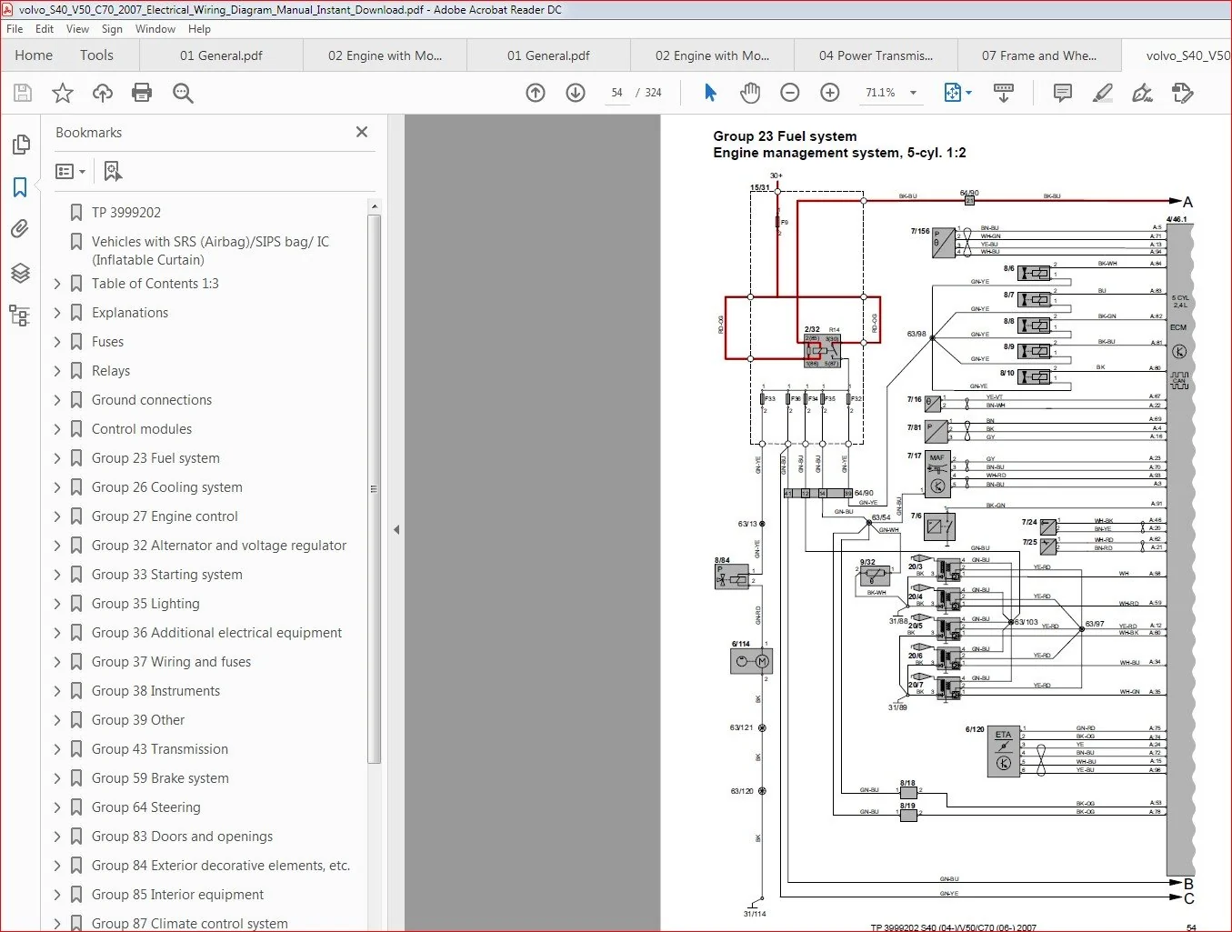
Task: Open Group 38 Instruments bookmark
Action: (x=155, y=691)
